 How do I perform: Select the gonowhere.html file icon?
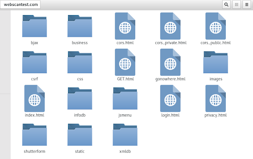pyautogui.click(x=170, y=62)
